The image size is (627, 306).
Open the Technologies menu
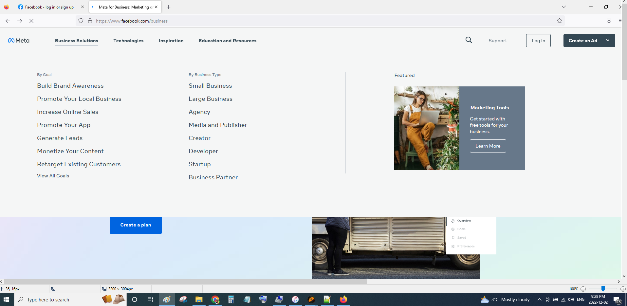(x=128, y=41)
